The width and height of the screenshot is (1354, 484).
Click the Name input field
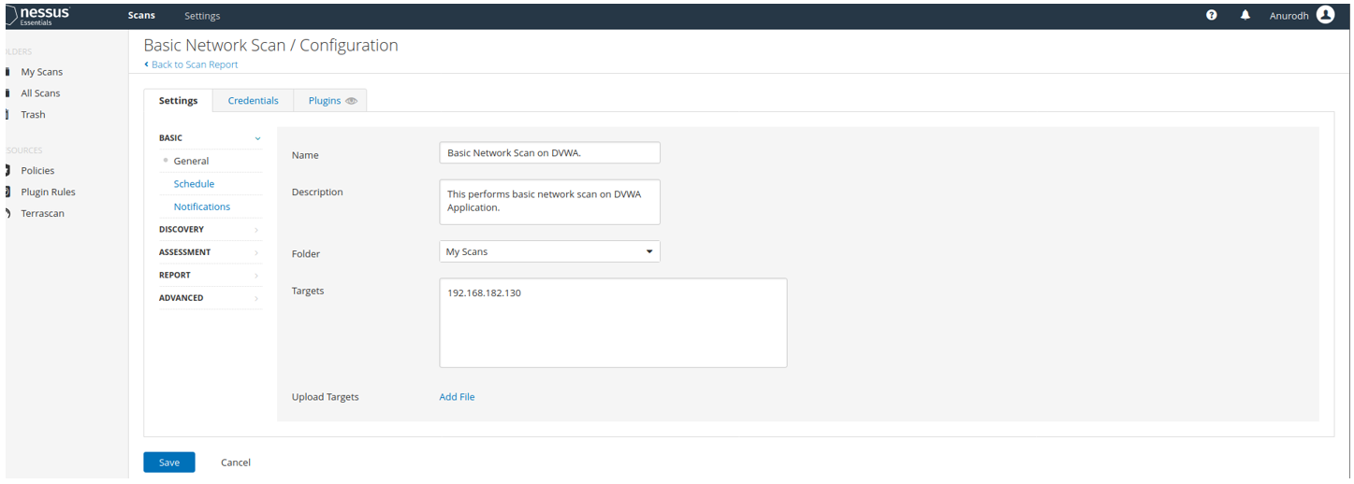pos(549,152)
